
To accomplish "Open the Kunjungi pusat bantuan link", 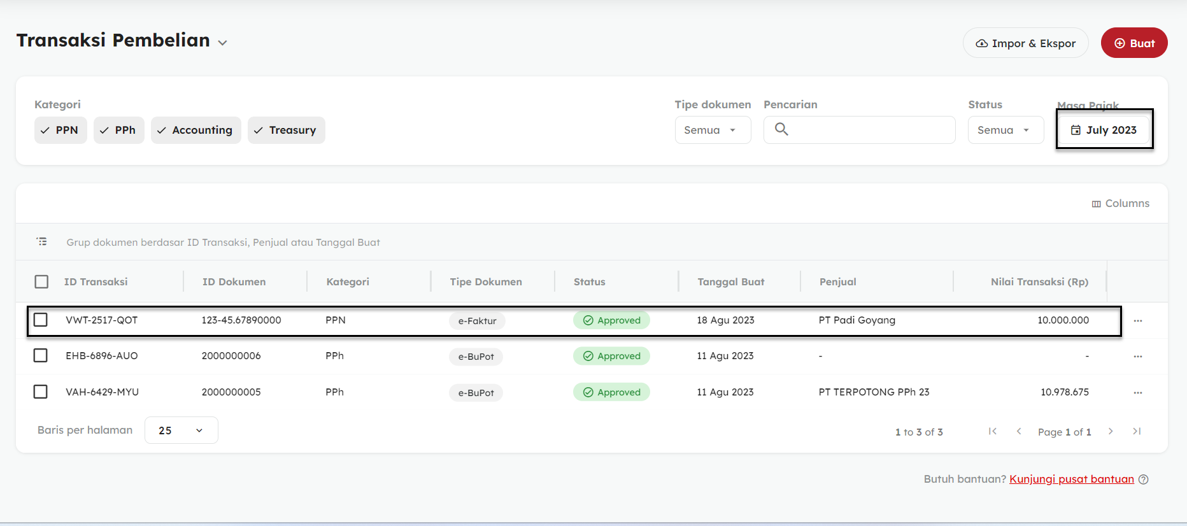I will [1071, 479].
